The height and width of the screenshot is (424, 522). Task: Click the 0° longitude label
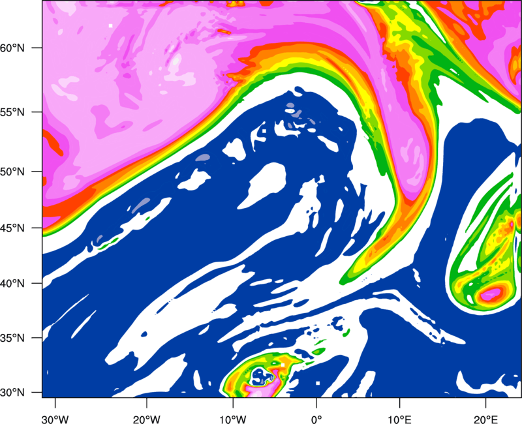[x=316, y=419]
